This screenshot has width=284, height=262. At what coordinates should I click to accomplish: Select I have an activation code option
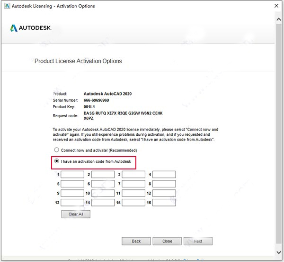click(x=57, y=161)
